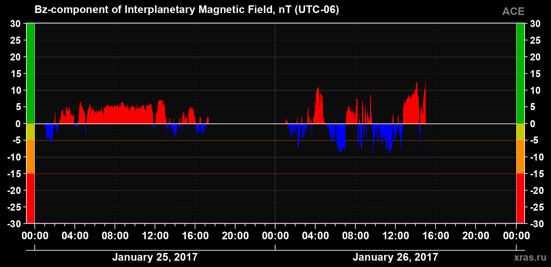Select the "January 25, 2017" date label
This screenshot has width=551, height=267.
click(155, 257)
